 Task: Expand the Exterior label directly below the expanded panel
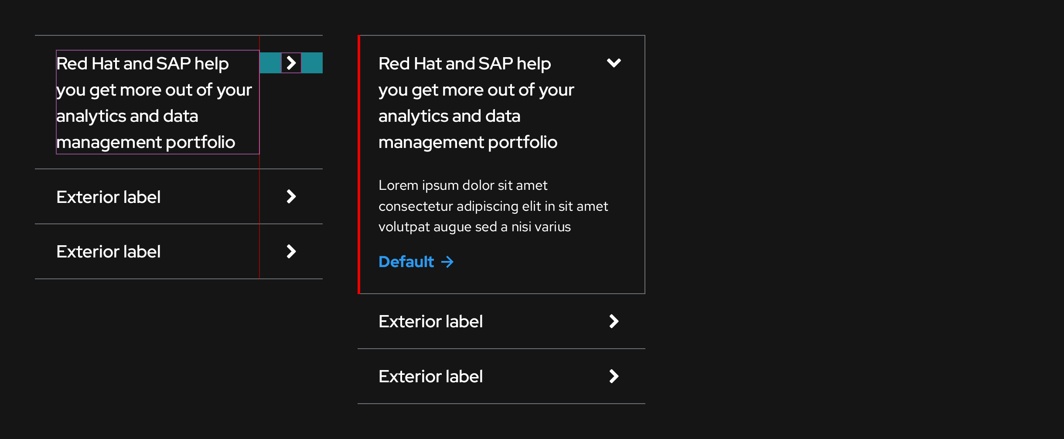tap(430, 322)
